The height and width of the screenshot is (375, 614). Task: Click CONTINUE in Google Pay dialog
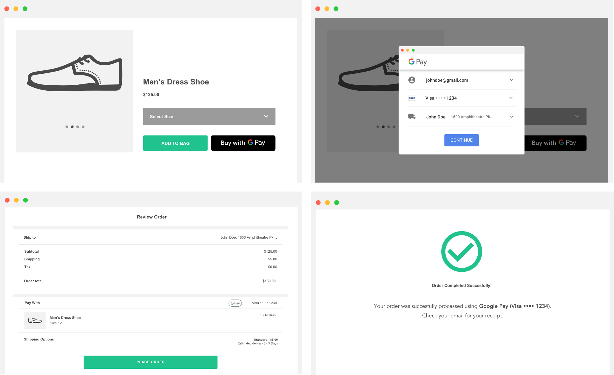tap(461, 140)
